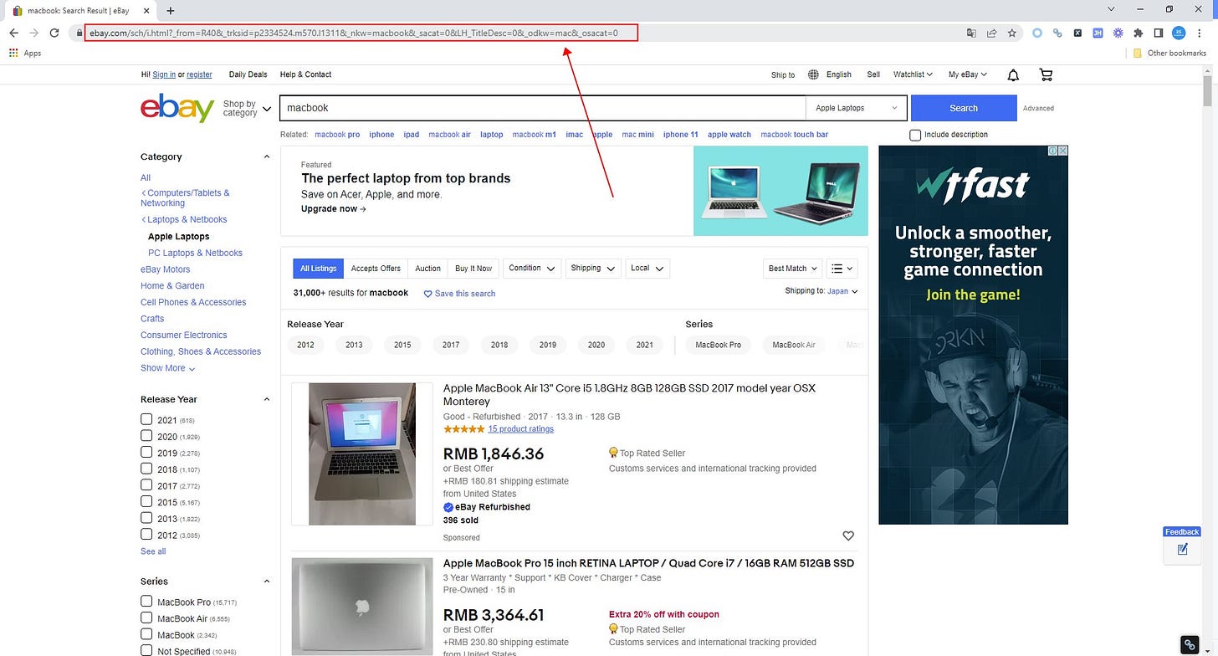Viewport: 1218px width, 656px height.
Task: Go back with the browser back arrow
Action: [x=13, y=33]
